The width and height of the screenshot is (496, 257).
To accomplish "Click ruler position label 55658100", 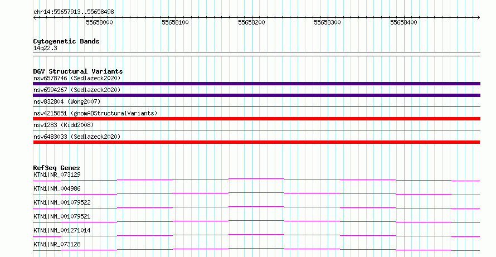I will click(x=175, y=22).
